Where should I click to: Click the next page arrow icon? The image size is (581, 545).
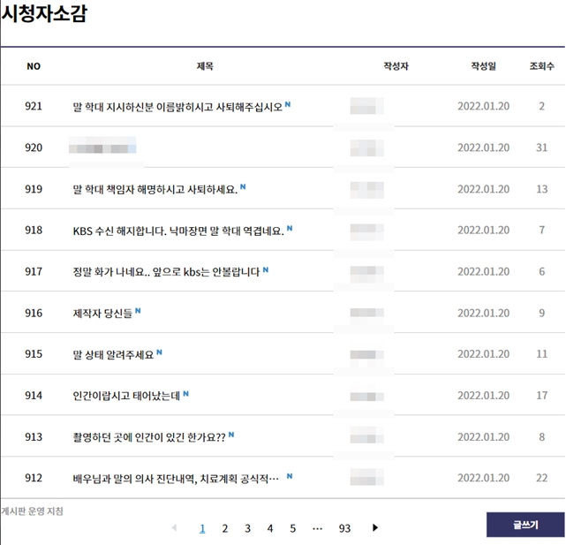pos(375,528)
